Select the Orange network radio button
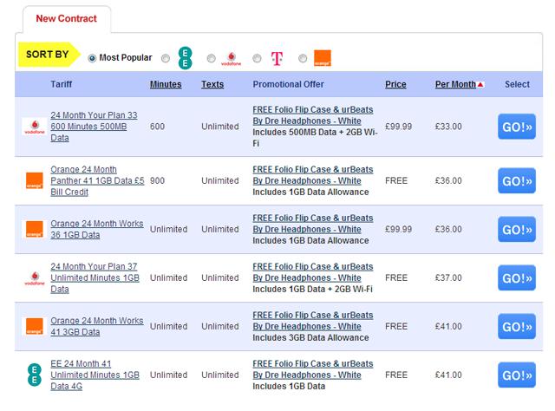This screenshot has width=555, height=411. (303, 58)
